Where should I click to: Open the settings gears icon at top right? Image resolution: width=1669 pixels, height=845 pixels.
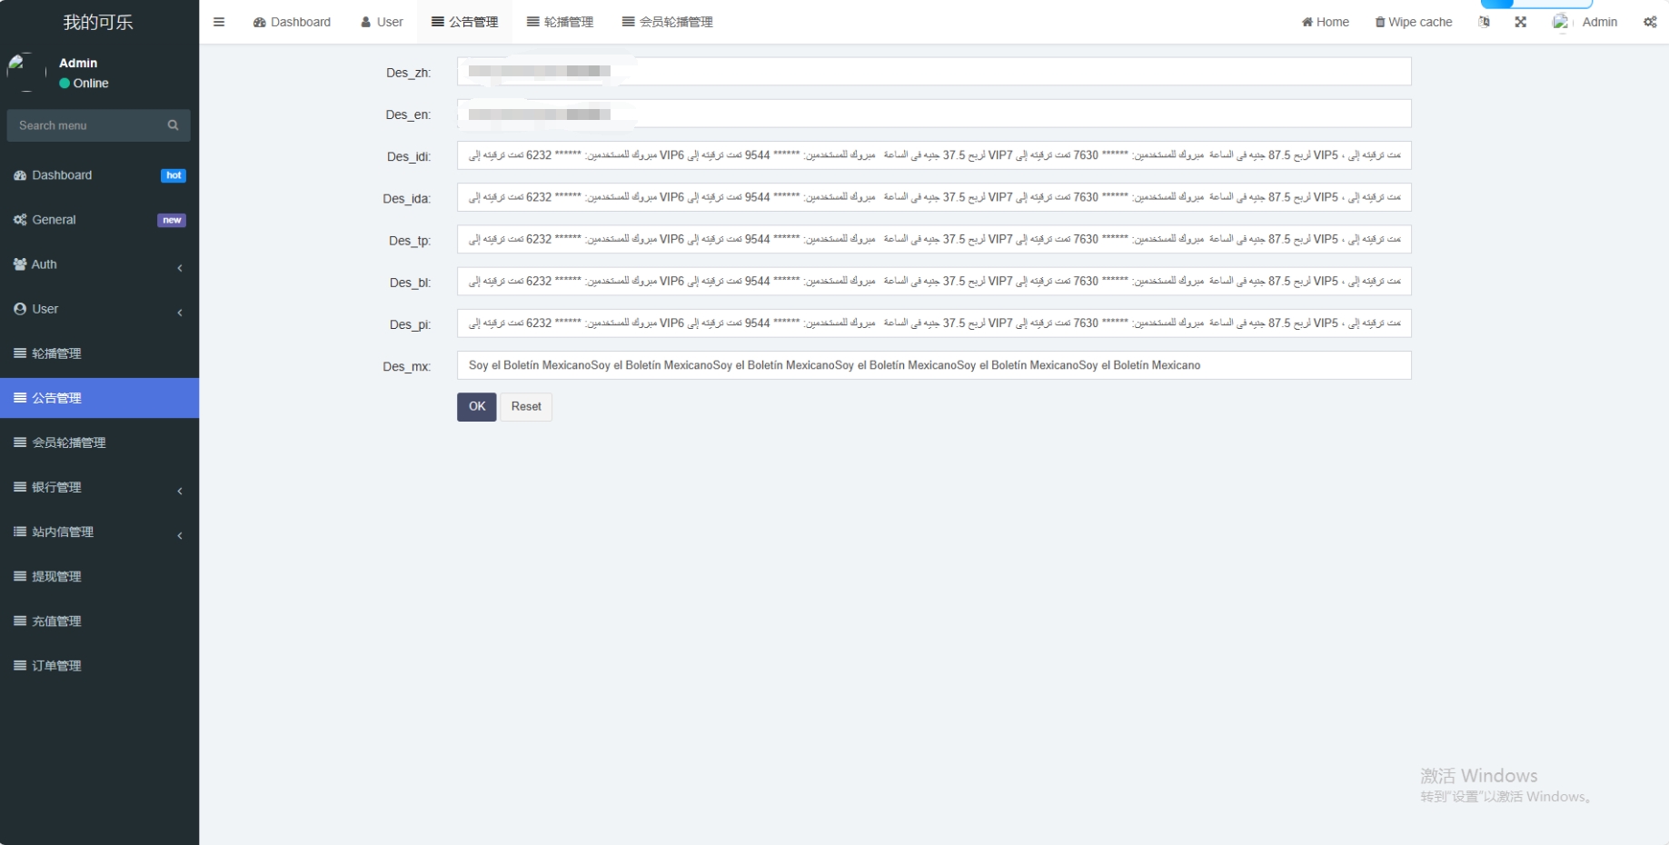[1650, 22]
